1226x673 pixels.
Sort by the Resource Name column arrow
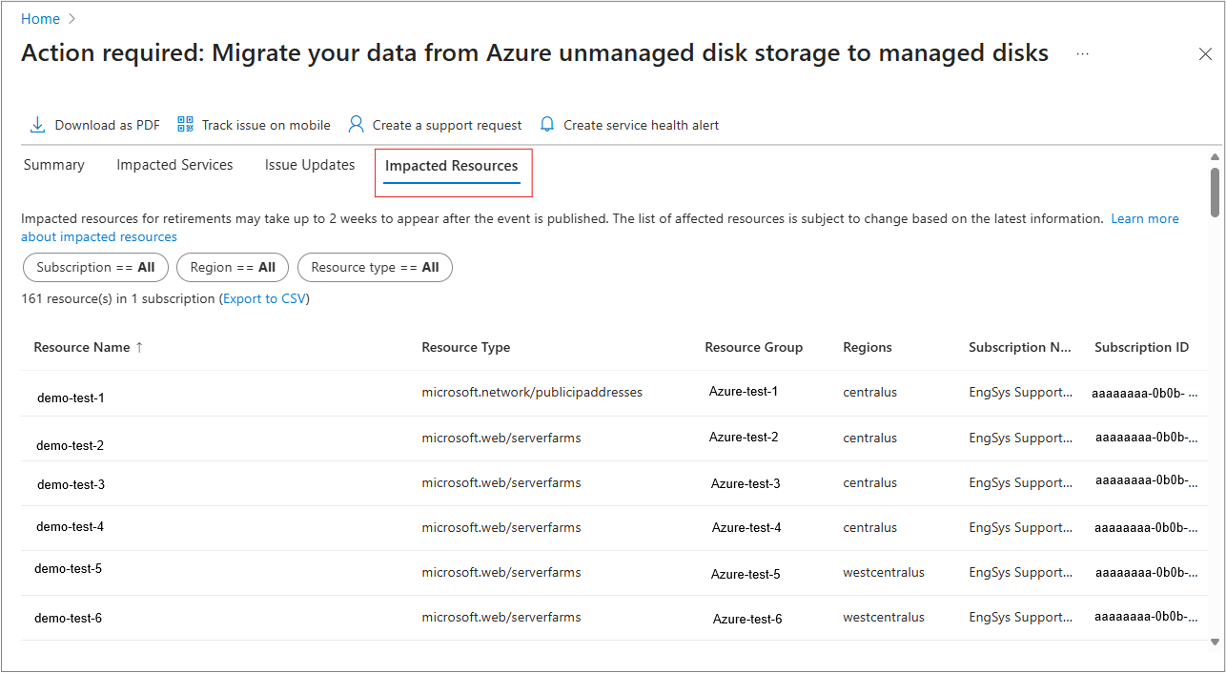139,347
